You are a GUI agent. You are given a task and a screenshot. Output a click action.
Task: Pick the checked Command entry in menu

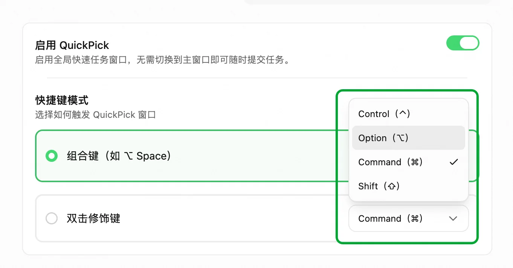pyautogui.click(x=409, y=162)
